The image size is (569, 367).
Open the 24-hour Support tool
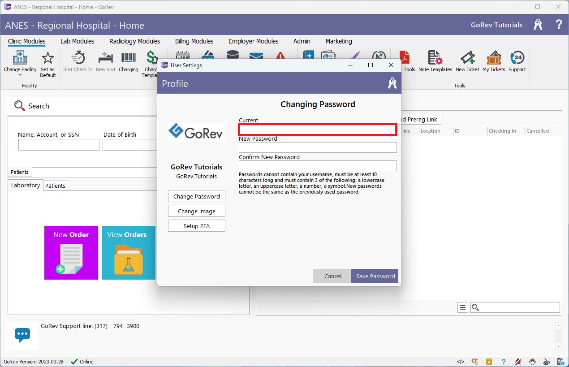tap(517, 61)
